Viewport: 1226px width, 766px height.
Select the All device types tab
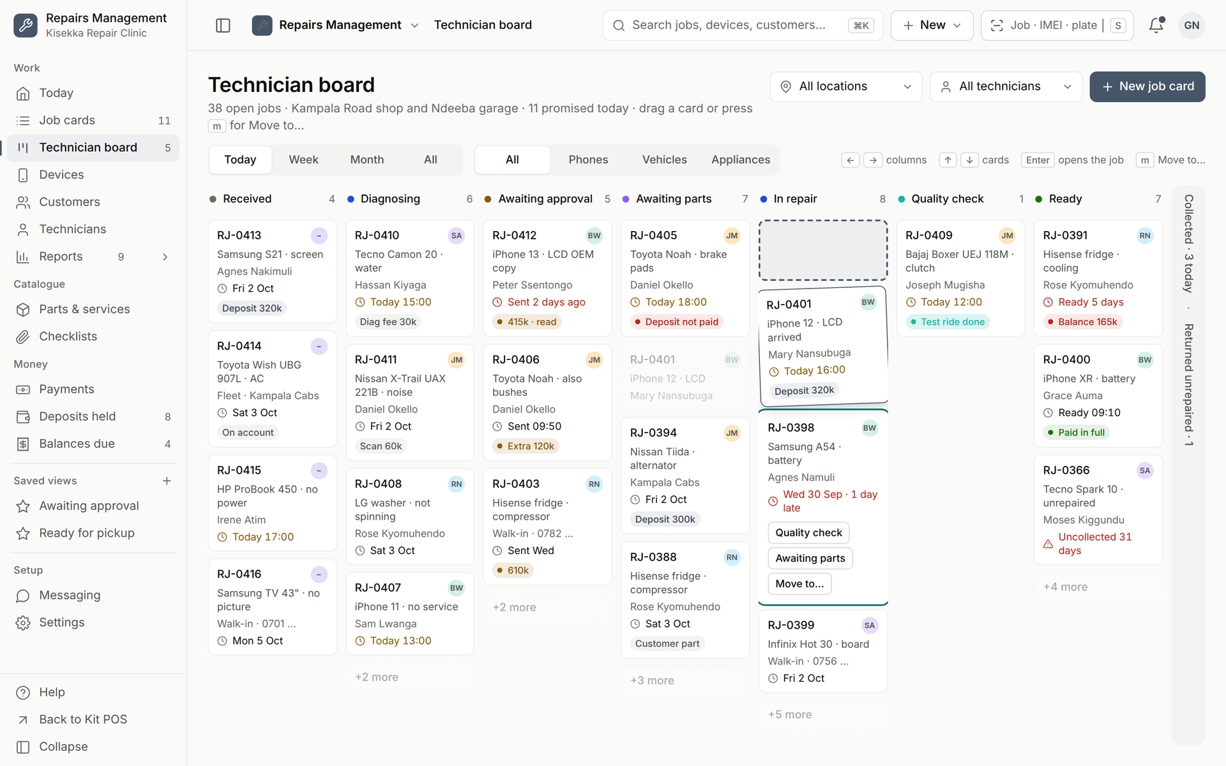pyautogui.click(x=512, y=160)
